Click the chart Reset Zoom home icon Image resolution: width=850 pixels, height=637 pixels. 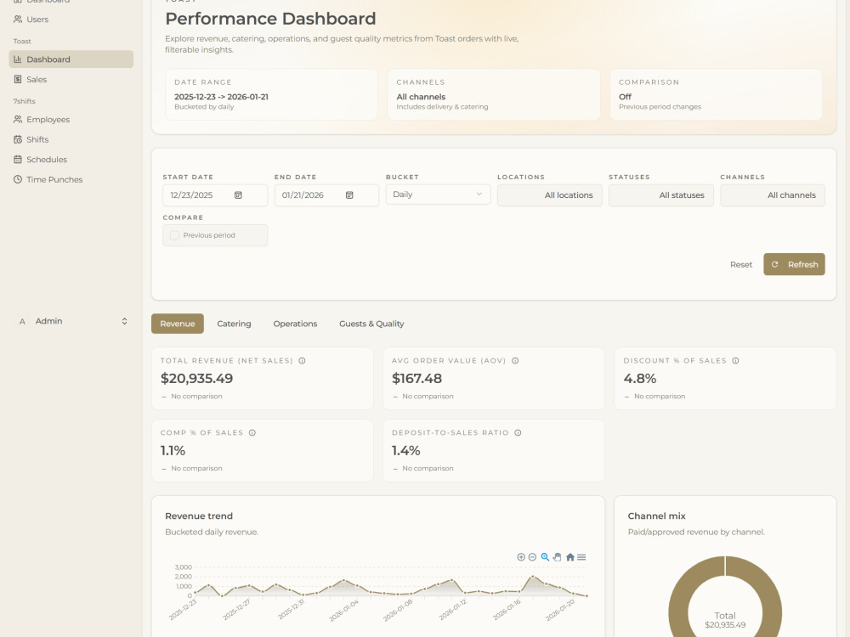(569, 557)
